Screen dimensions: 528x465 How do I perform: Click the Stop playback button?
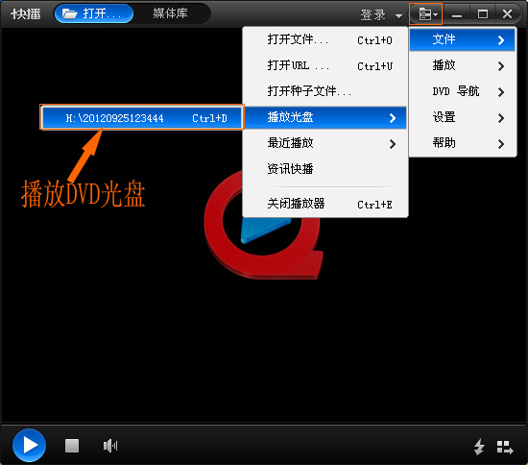[72, 446]
